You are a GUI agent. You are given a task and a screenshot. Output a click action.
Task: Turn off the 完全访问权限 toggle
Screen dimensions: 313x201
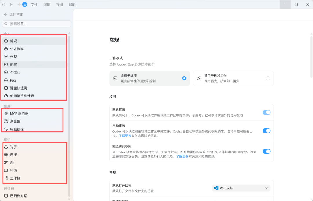pyautogui.click(x=267, y=151)
